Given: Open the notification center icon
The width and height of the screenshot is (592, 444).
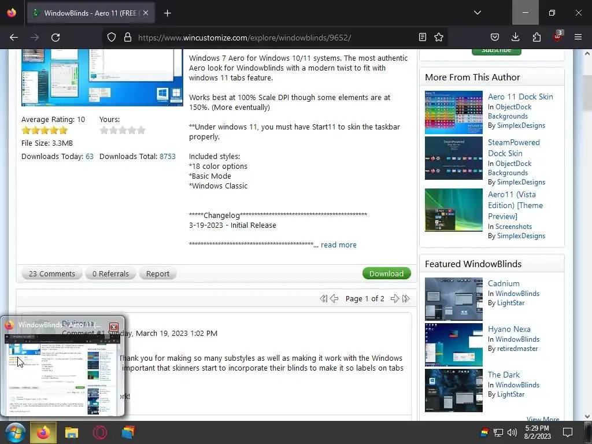Looking at the screenshot, I should [x=568, y=432].
